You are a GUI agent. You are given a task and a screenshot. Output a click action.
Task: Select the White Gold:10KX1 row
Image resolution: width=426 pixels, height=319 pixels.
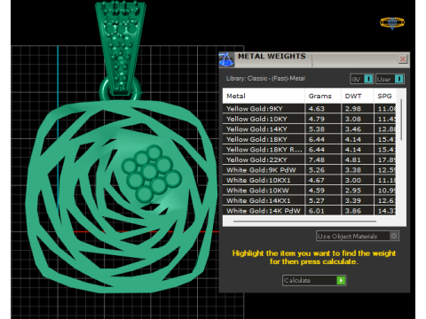(310, 180)
